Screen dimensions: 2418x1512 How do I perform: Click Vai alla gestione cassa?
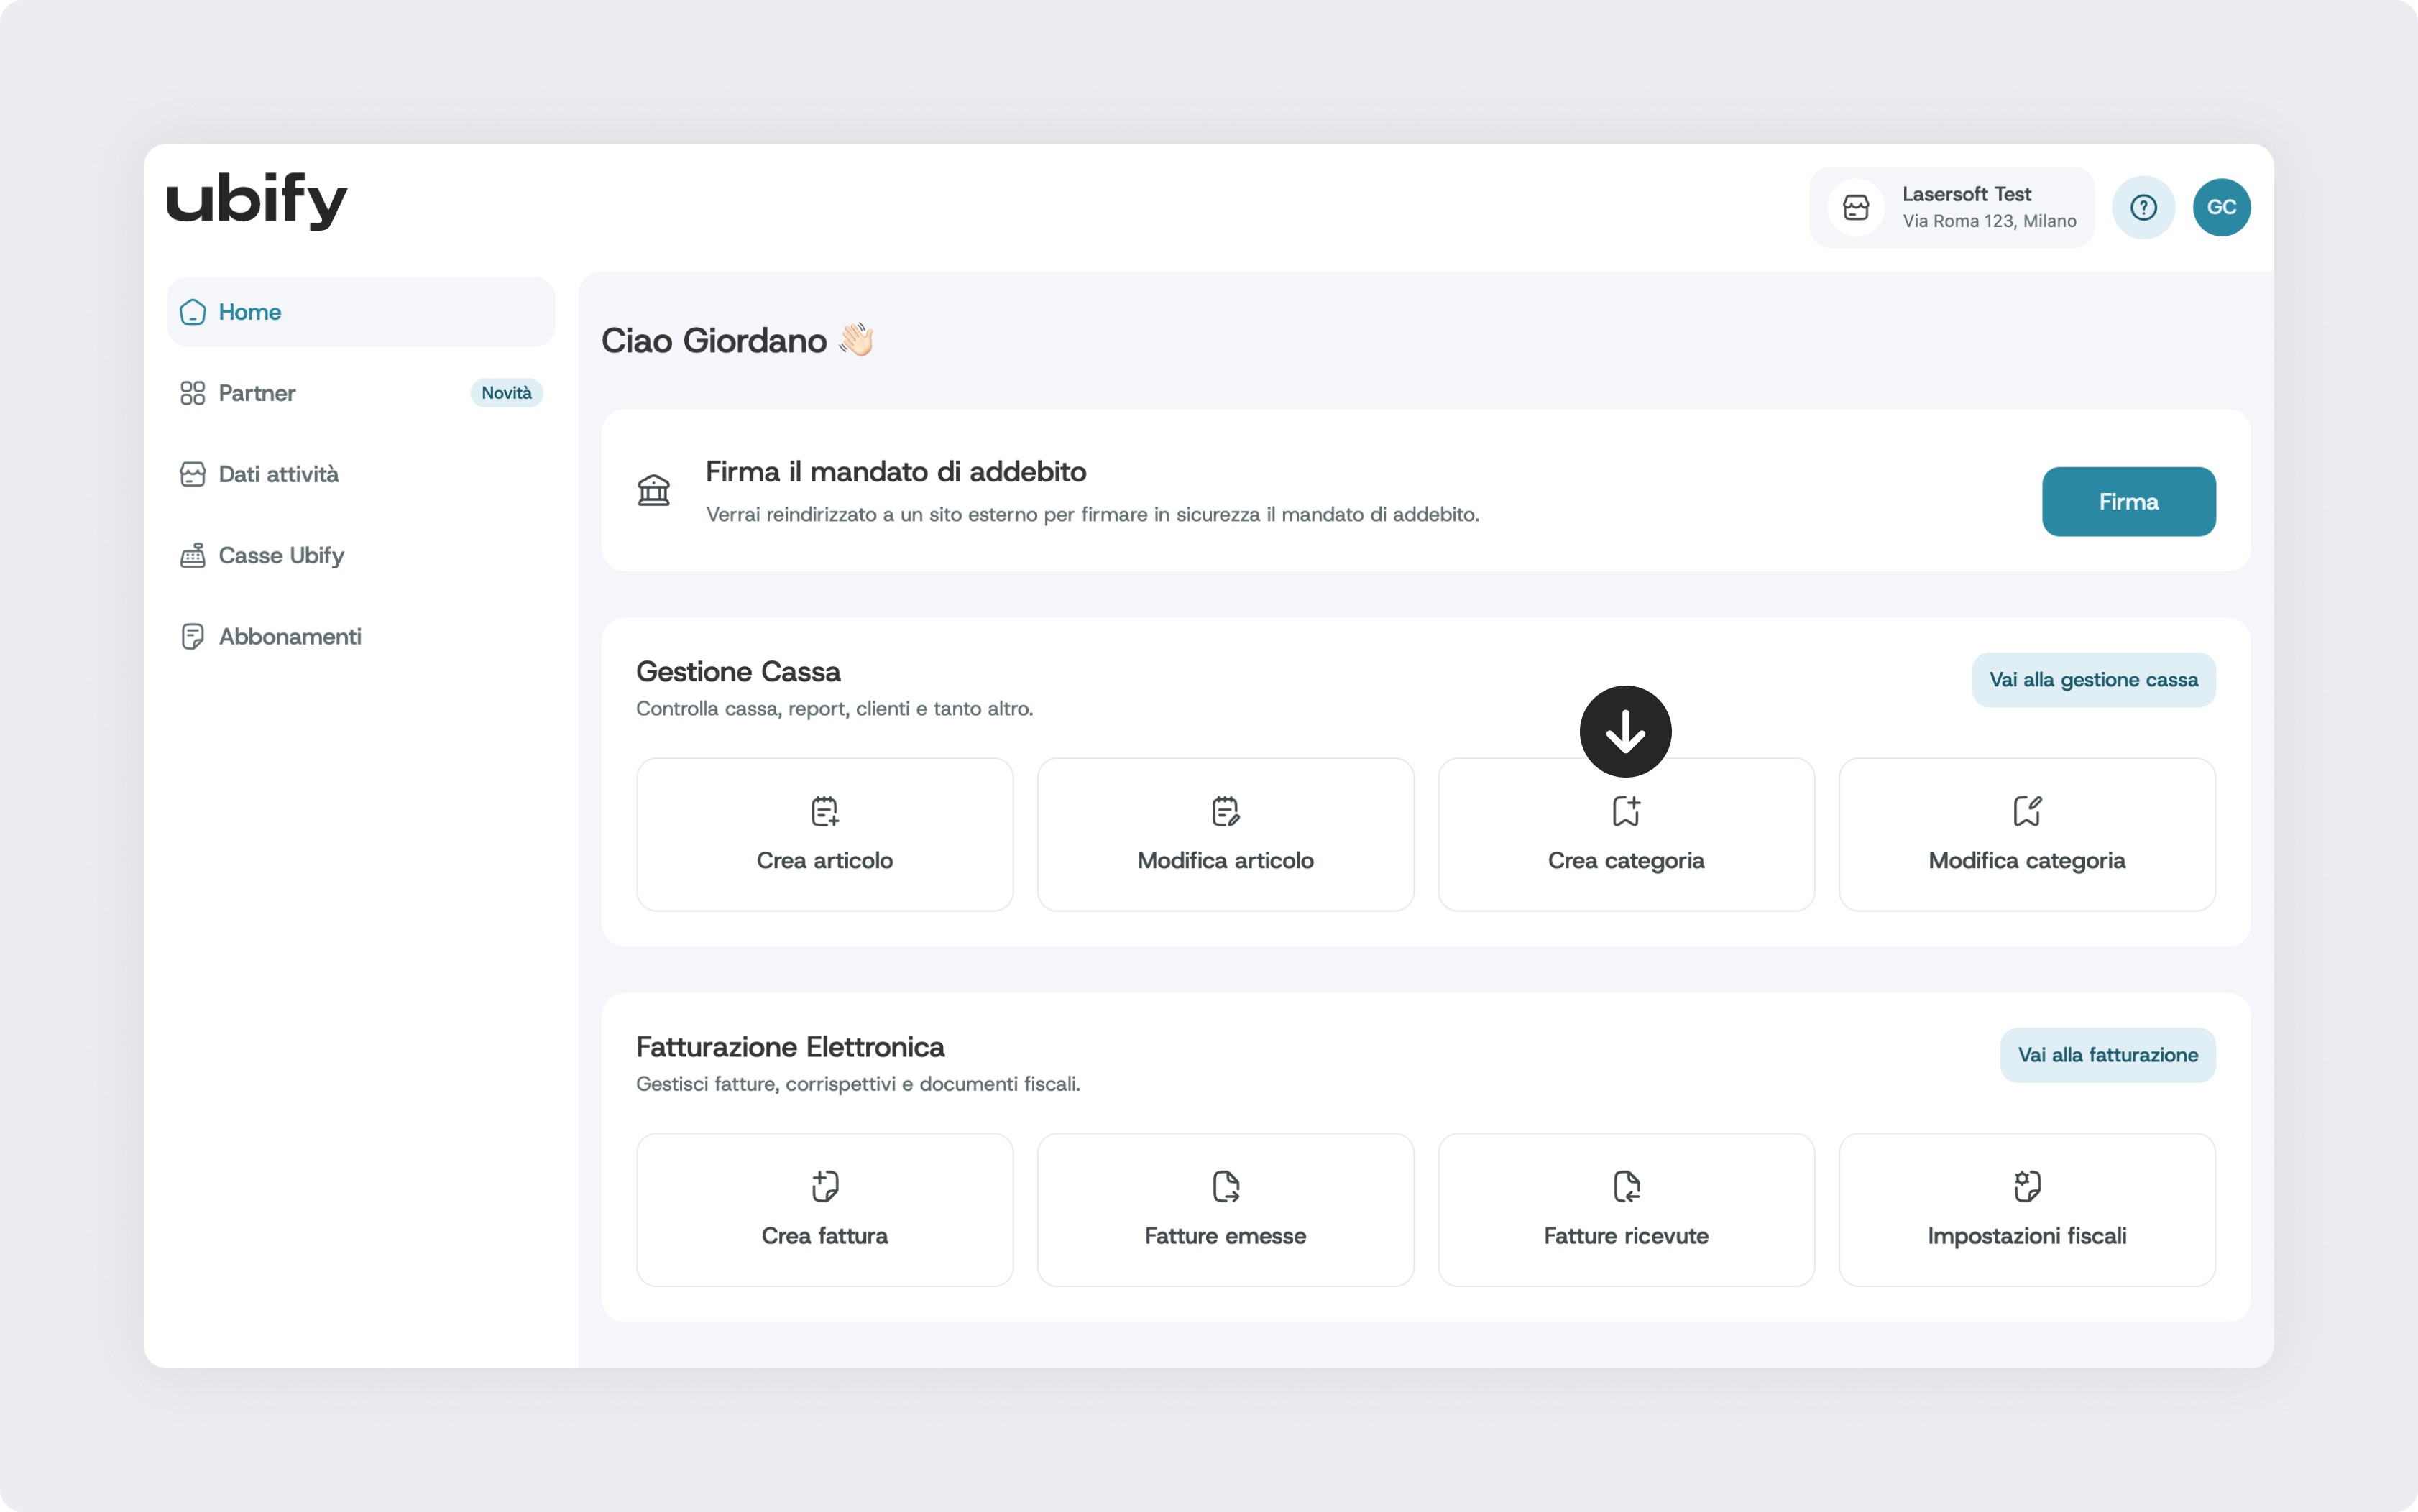click(x=2093, y=680)
